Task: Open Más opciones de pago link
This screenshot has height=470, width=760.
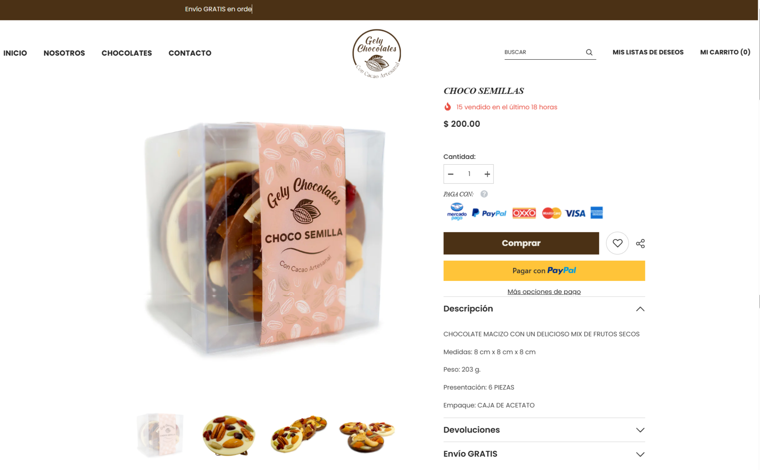Action: coord(544,292)
